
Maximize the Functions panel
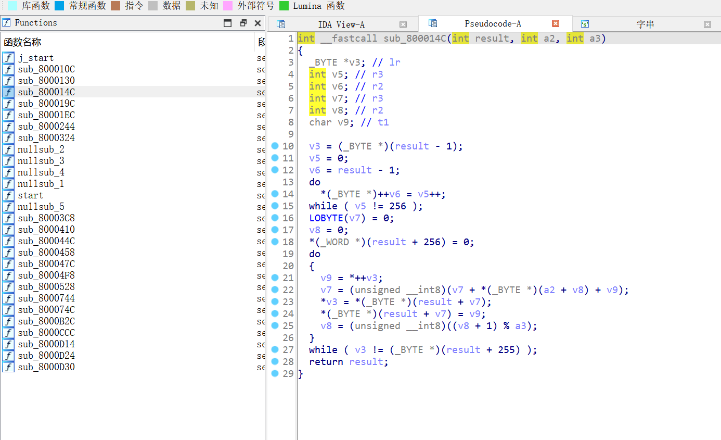coord(227,23)
